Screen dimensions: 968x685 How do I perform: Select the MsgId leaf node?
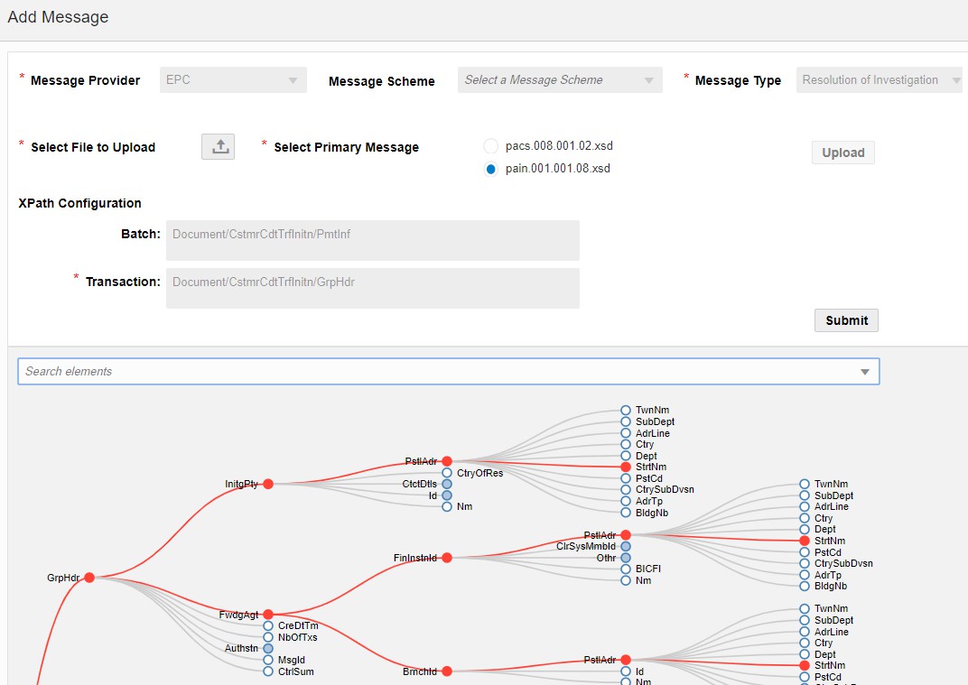[x=268, y=660]
